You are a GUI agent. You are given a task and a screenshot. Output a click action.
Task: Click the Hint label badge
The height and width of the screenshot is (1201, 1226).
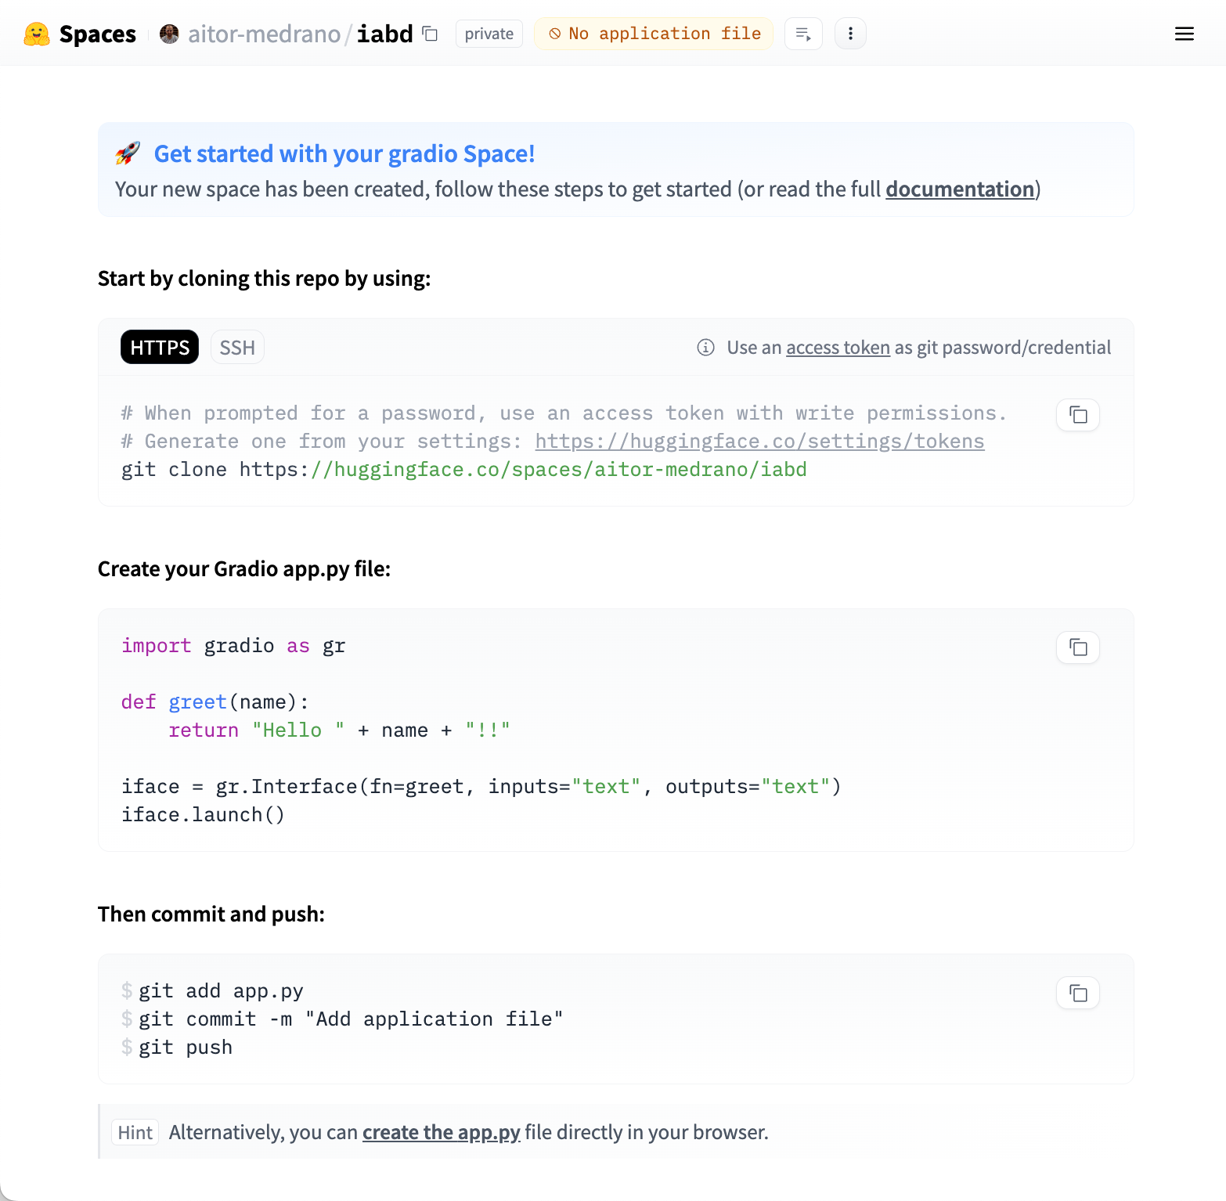135,1132
